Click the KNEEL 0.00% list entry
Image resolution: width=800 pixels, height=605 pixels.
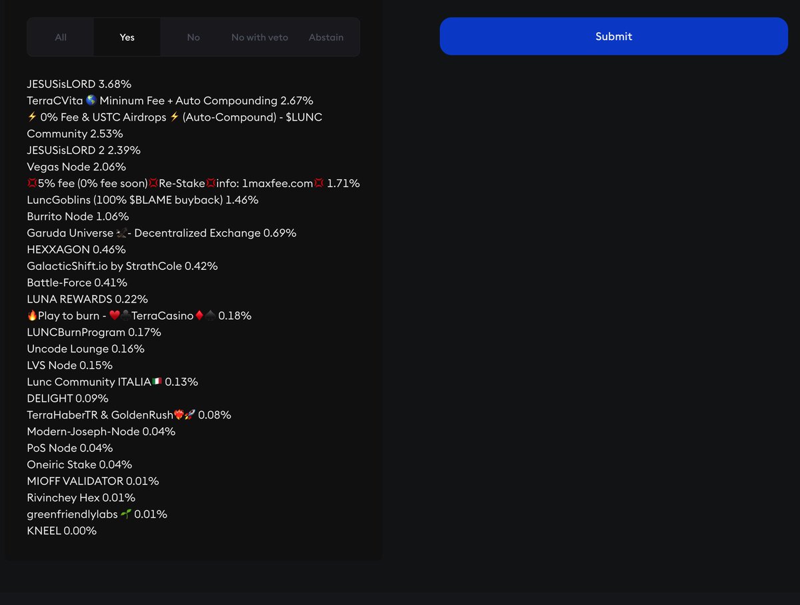point(61,530)
